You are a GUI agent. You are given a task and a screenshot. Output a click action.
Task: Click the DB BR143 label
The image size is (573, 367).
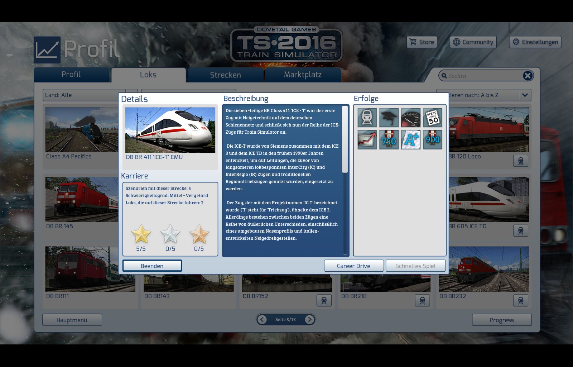(x=157, y=296)
